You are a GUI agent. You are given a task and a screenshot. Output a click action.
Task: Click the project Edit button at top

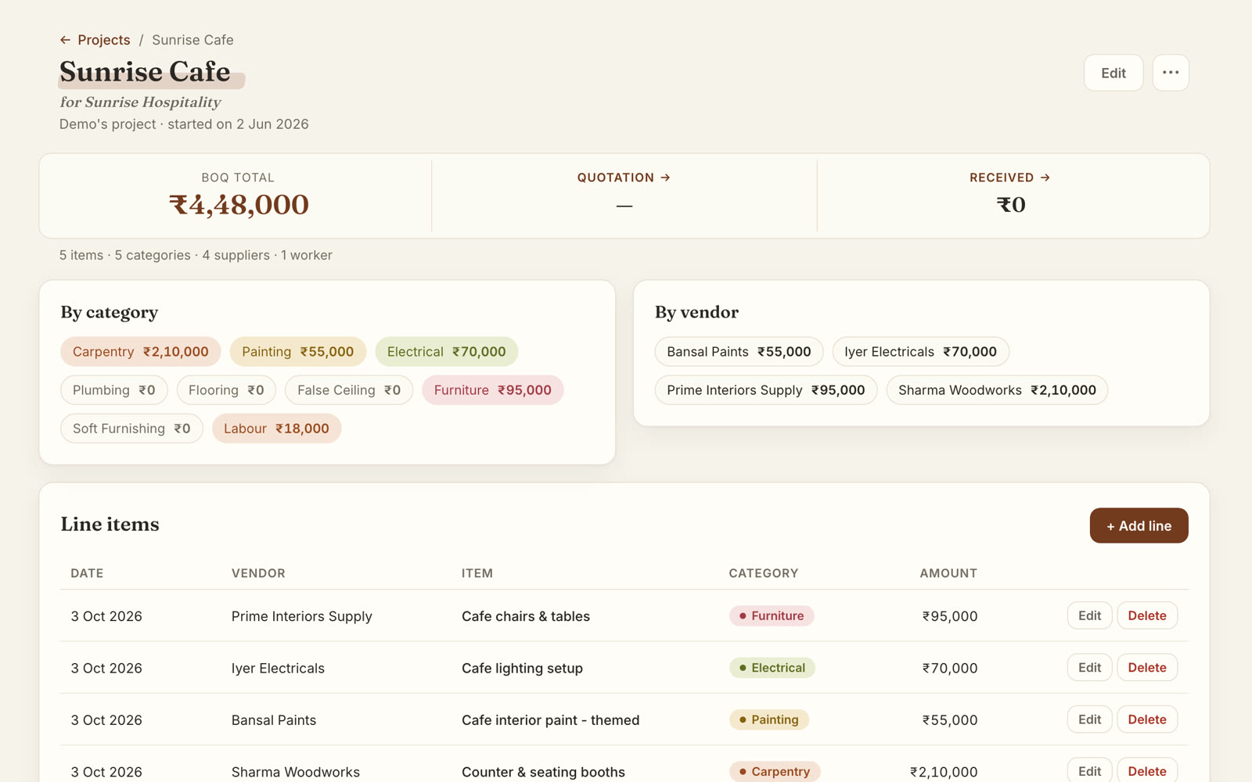coord(1113,73)
